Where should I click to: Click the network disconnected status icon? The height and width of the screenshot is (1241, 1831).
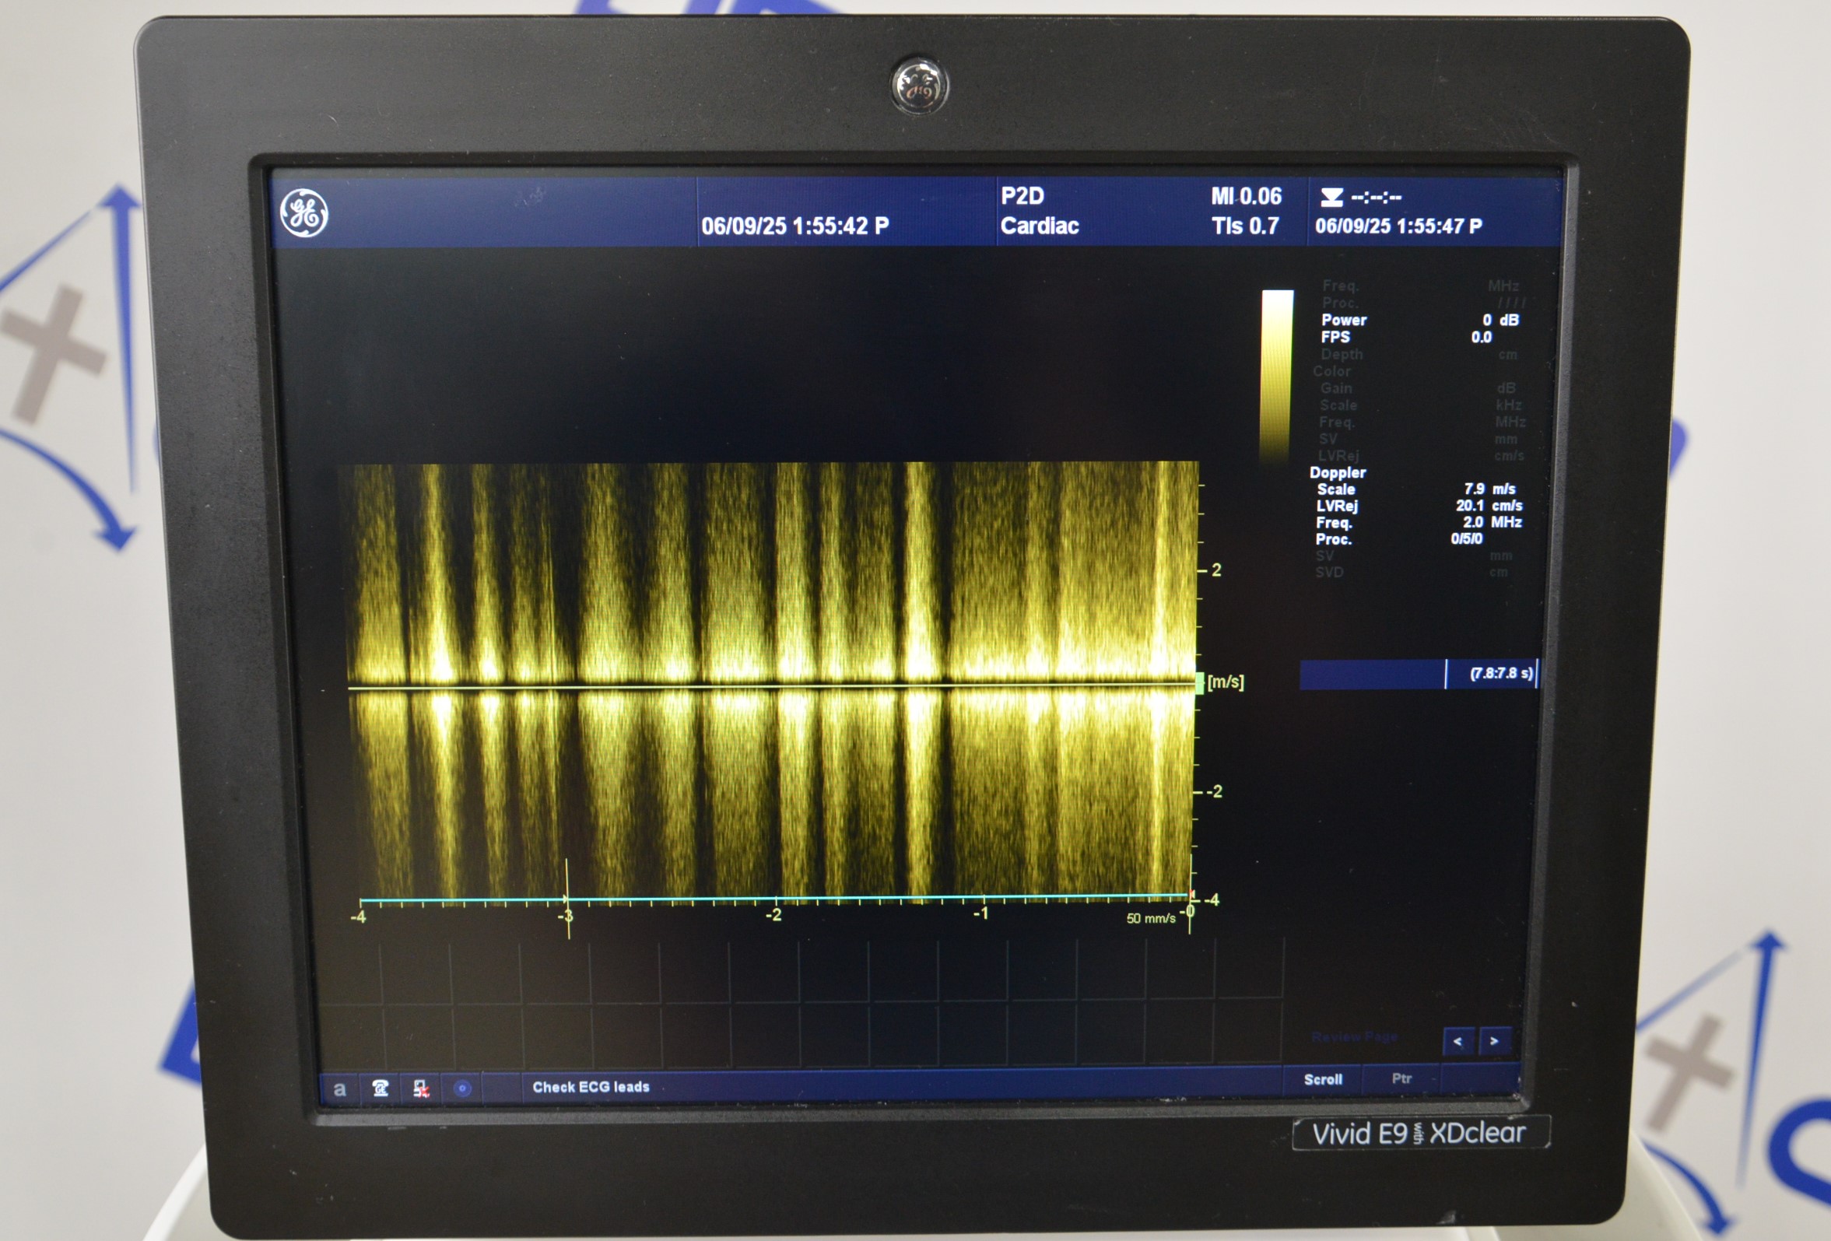point(422,1089)
